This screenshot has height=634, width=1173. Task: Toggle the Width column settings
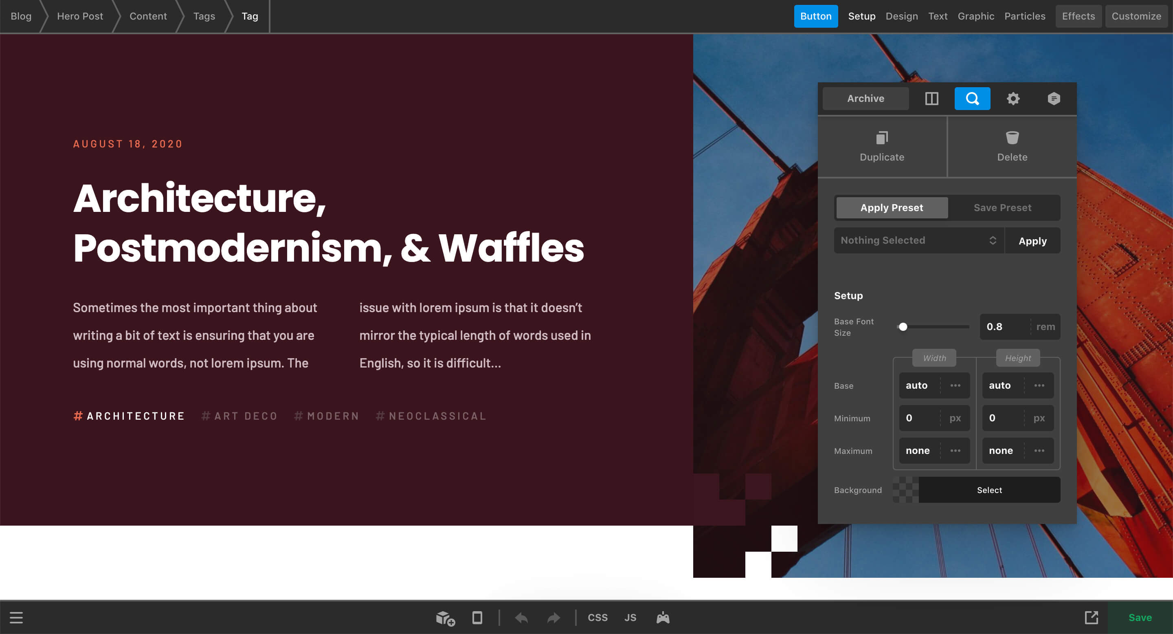(x=934, y=358)
